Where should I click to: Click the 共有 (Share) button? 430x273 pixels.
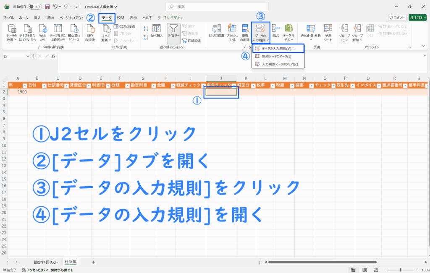tap(418, 18)
